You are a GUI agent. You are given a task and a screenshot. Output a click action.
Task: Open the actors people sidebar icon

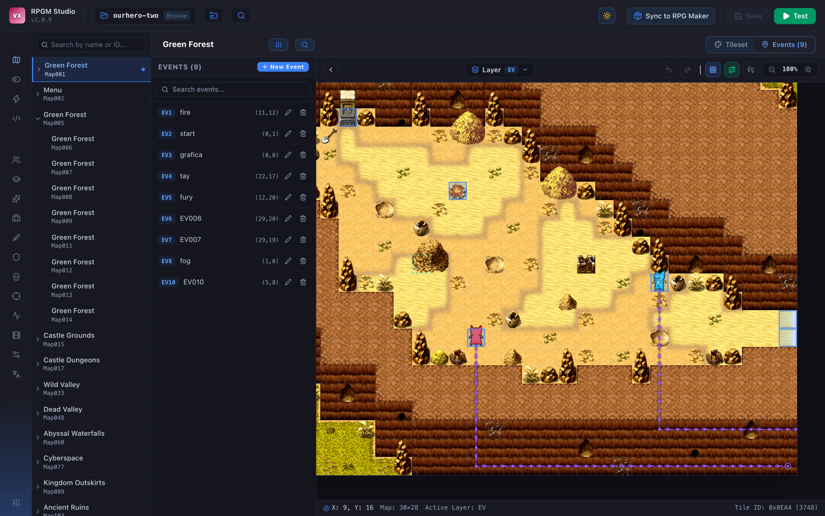point(16,160)
